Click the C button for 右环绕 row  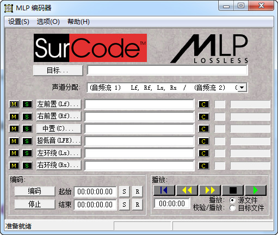point(203,166)
